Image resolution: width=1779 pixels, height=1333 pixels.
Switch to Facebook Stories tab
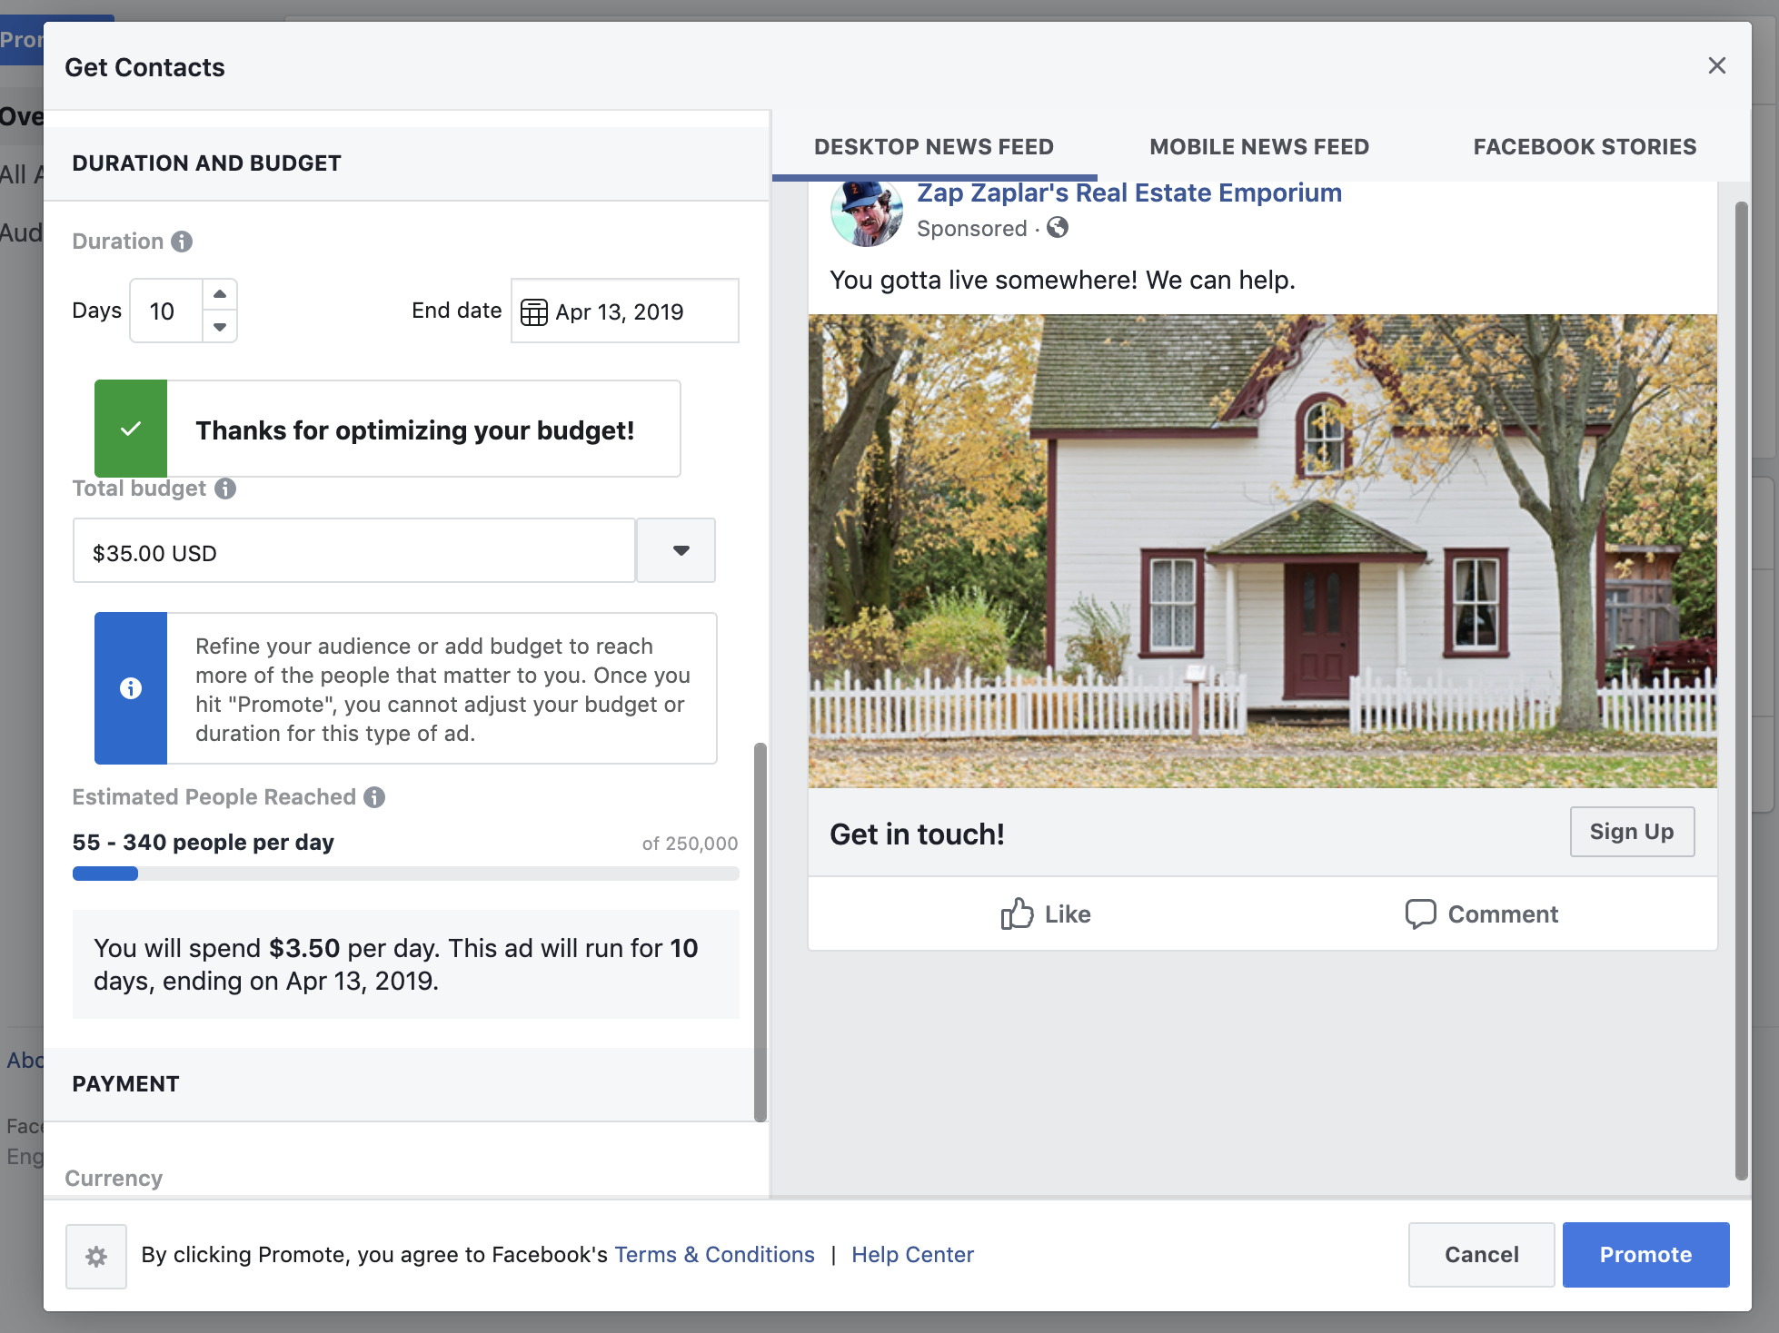point(1585,147)
